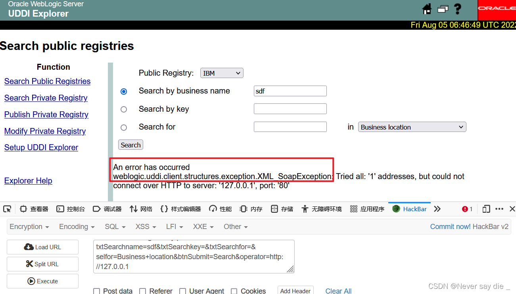Open the Storage (存储) tab
Screen dimensions: 516x294
(282, 209)
